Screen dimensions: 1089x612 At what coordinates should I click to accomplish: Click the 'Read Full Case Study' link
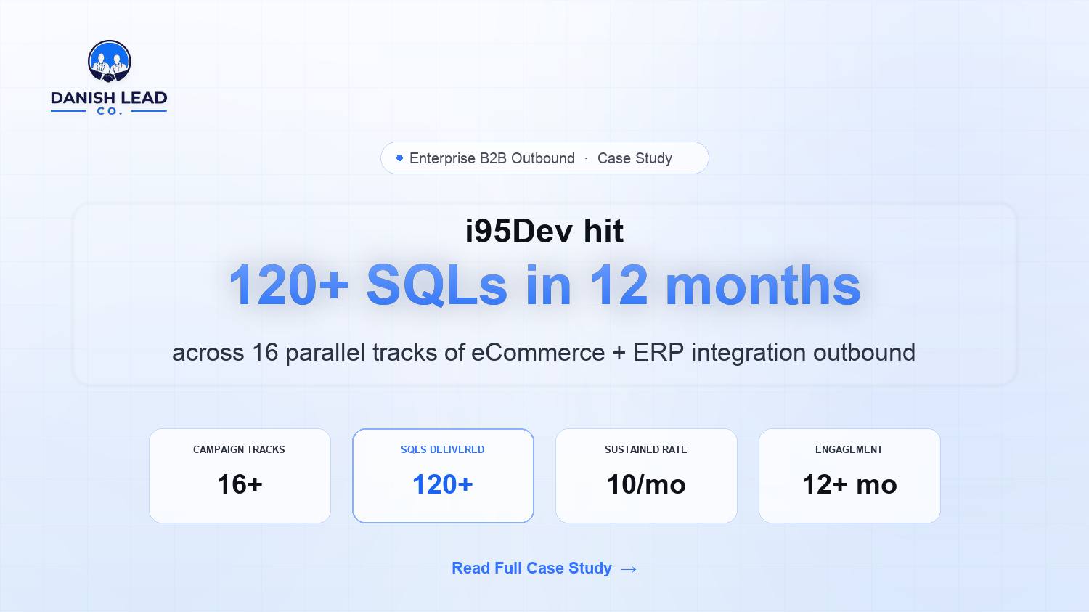[544, 568]
